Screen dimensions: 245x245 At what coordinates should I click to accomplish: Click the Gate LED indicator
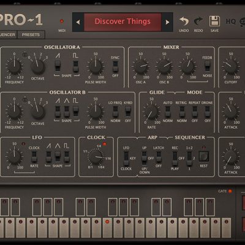point(230,191)
